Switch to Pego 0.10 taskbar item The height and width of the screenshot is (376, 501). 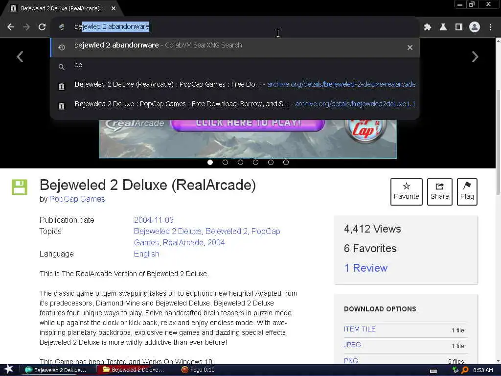pos(199,370)
